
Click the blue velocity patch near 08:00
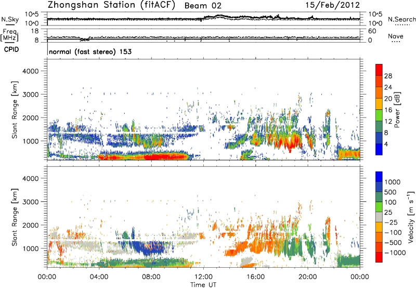pos(149,248)
